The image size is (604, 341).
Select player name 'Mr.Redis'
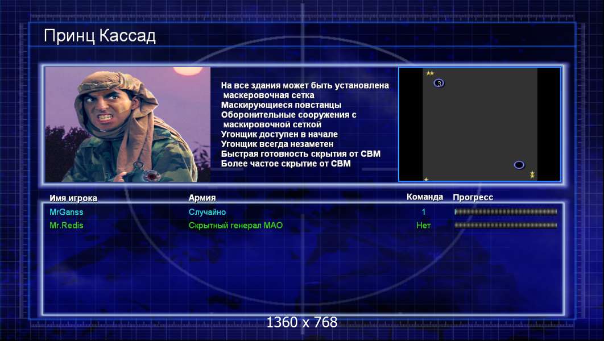(x=66, y=226)
